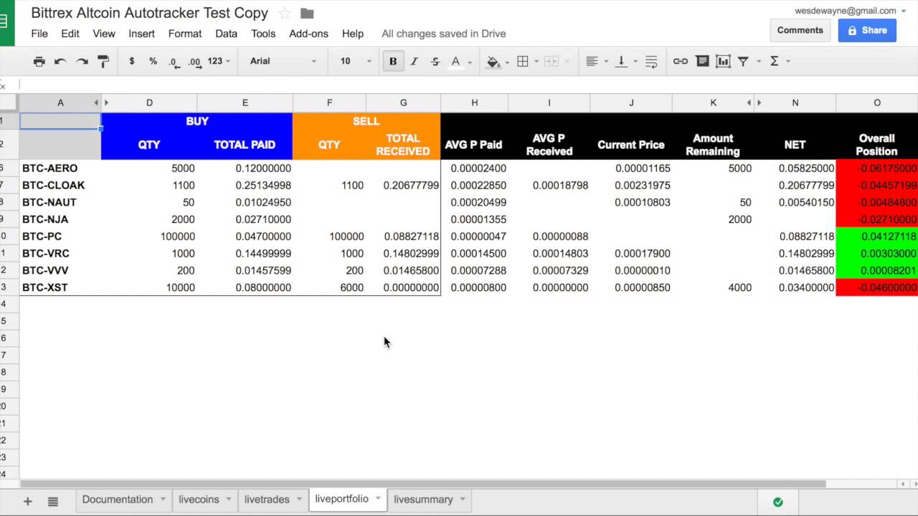
Task: Increase decimal places
Action: [194, 62]
